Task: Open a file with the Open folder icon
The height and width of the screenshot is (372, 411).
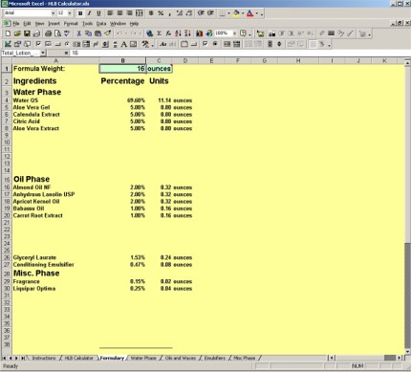Action: (17, 33)
